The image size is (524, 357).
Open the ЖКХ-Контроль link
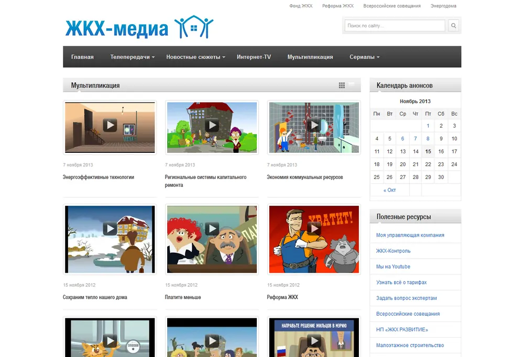pos(393,251)
